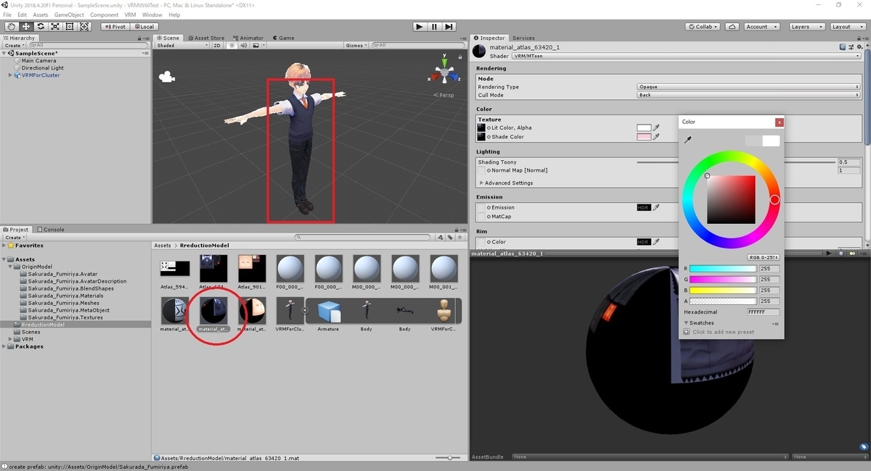Image resolution: width=871 pixels, height=471 pixels.
Task: Open the Component menu
Action: (105, 14)
